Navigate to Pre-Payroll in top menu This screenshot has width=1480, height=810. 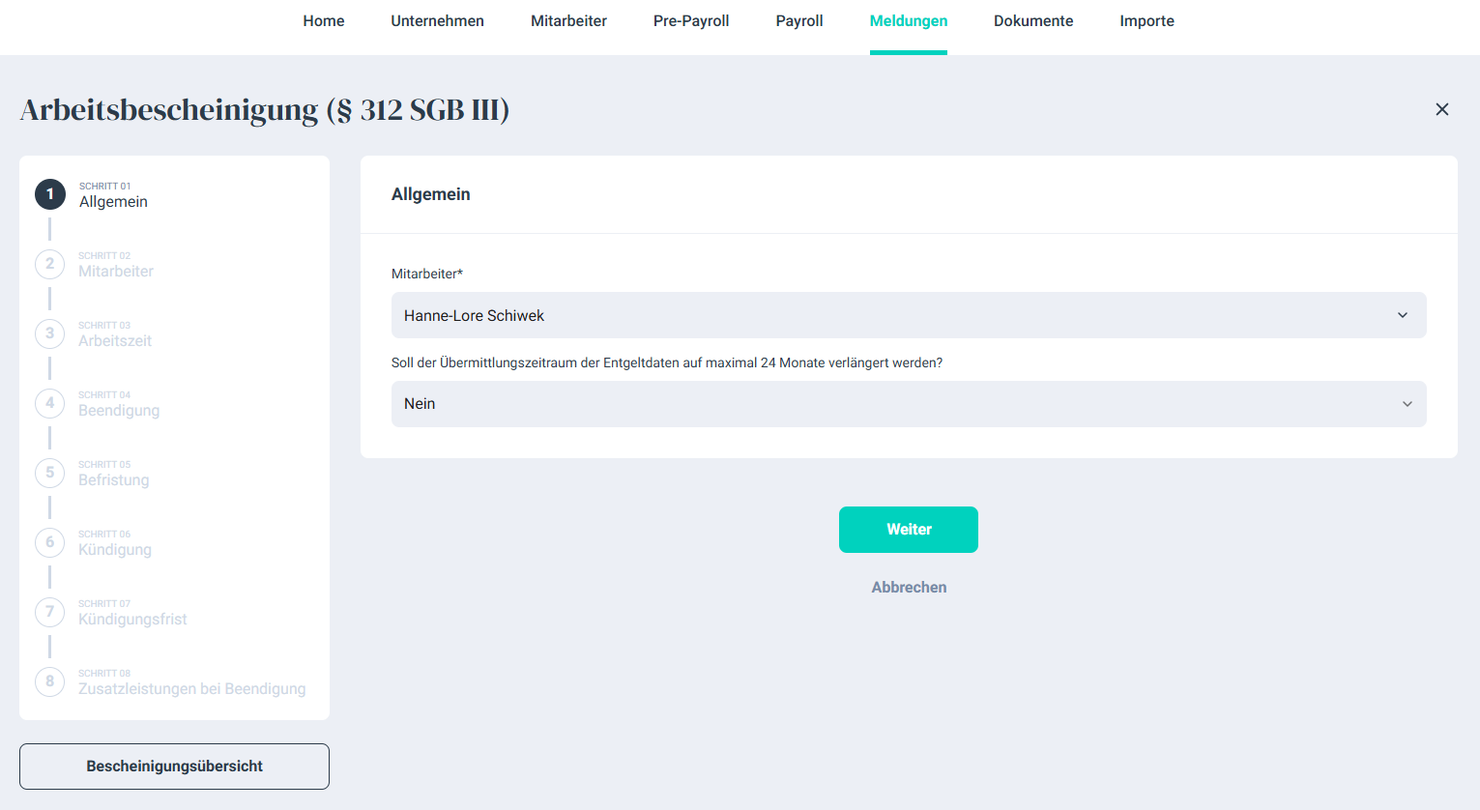[690, 21]
